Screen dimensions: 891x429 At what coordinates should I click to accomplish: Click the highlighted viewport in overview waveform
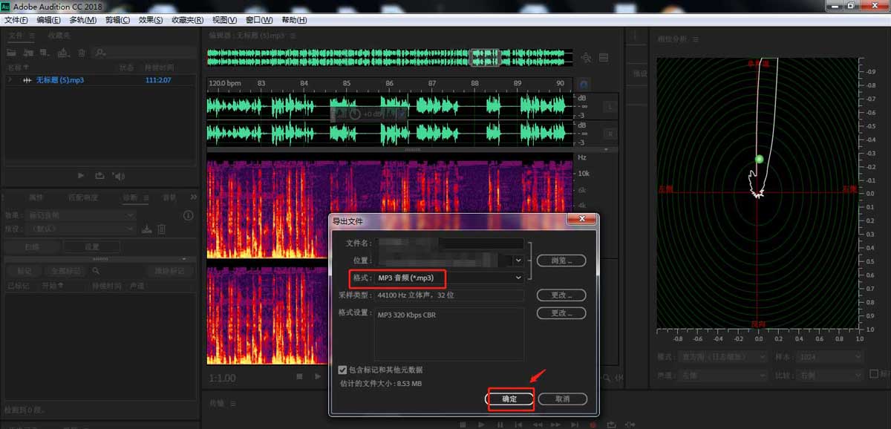coord(485,57)
